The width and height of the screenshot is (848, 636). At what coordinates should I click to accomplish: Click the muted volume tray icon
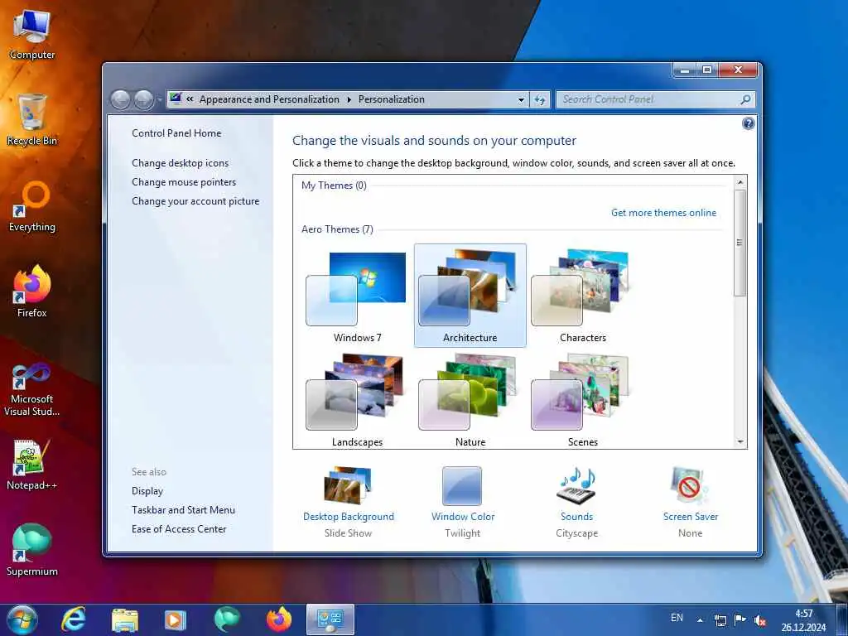tap(760, 620)
